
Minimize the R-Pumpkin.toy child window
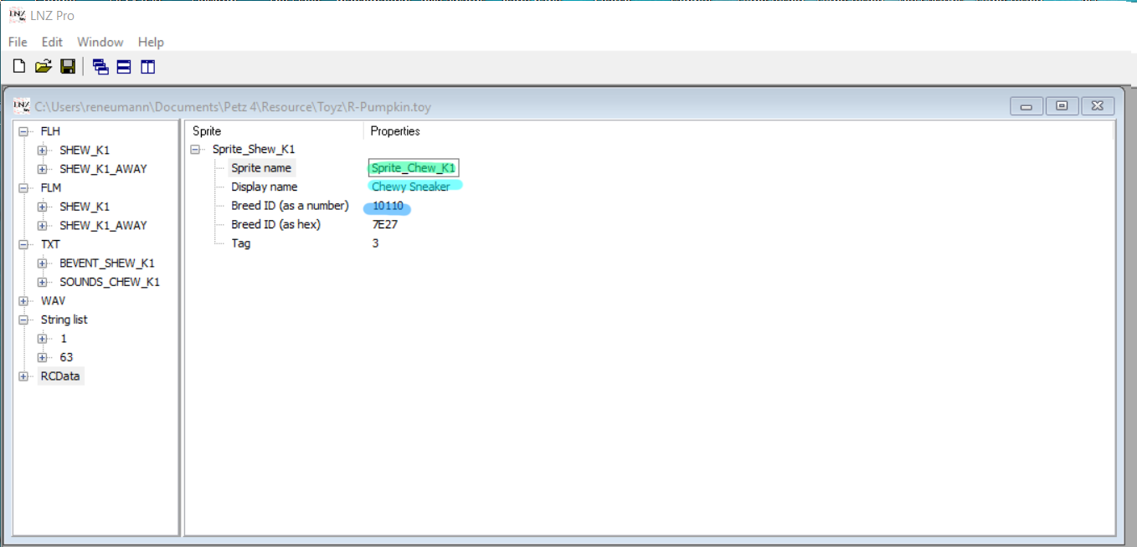[x=1026, y=106]
